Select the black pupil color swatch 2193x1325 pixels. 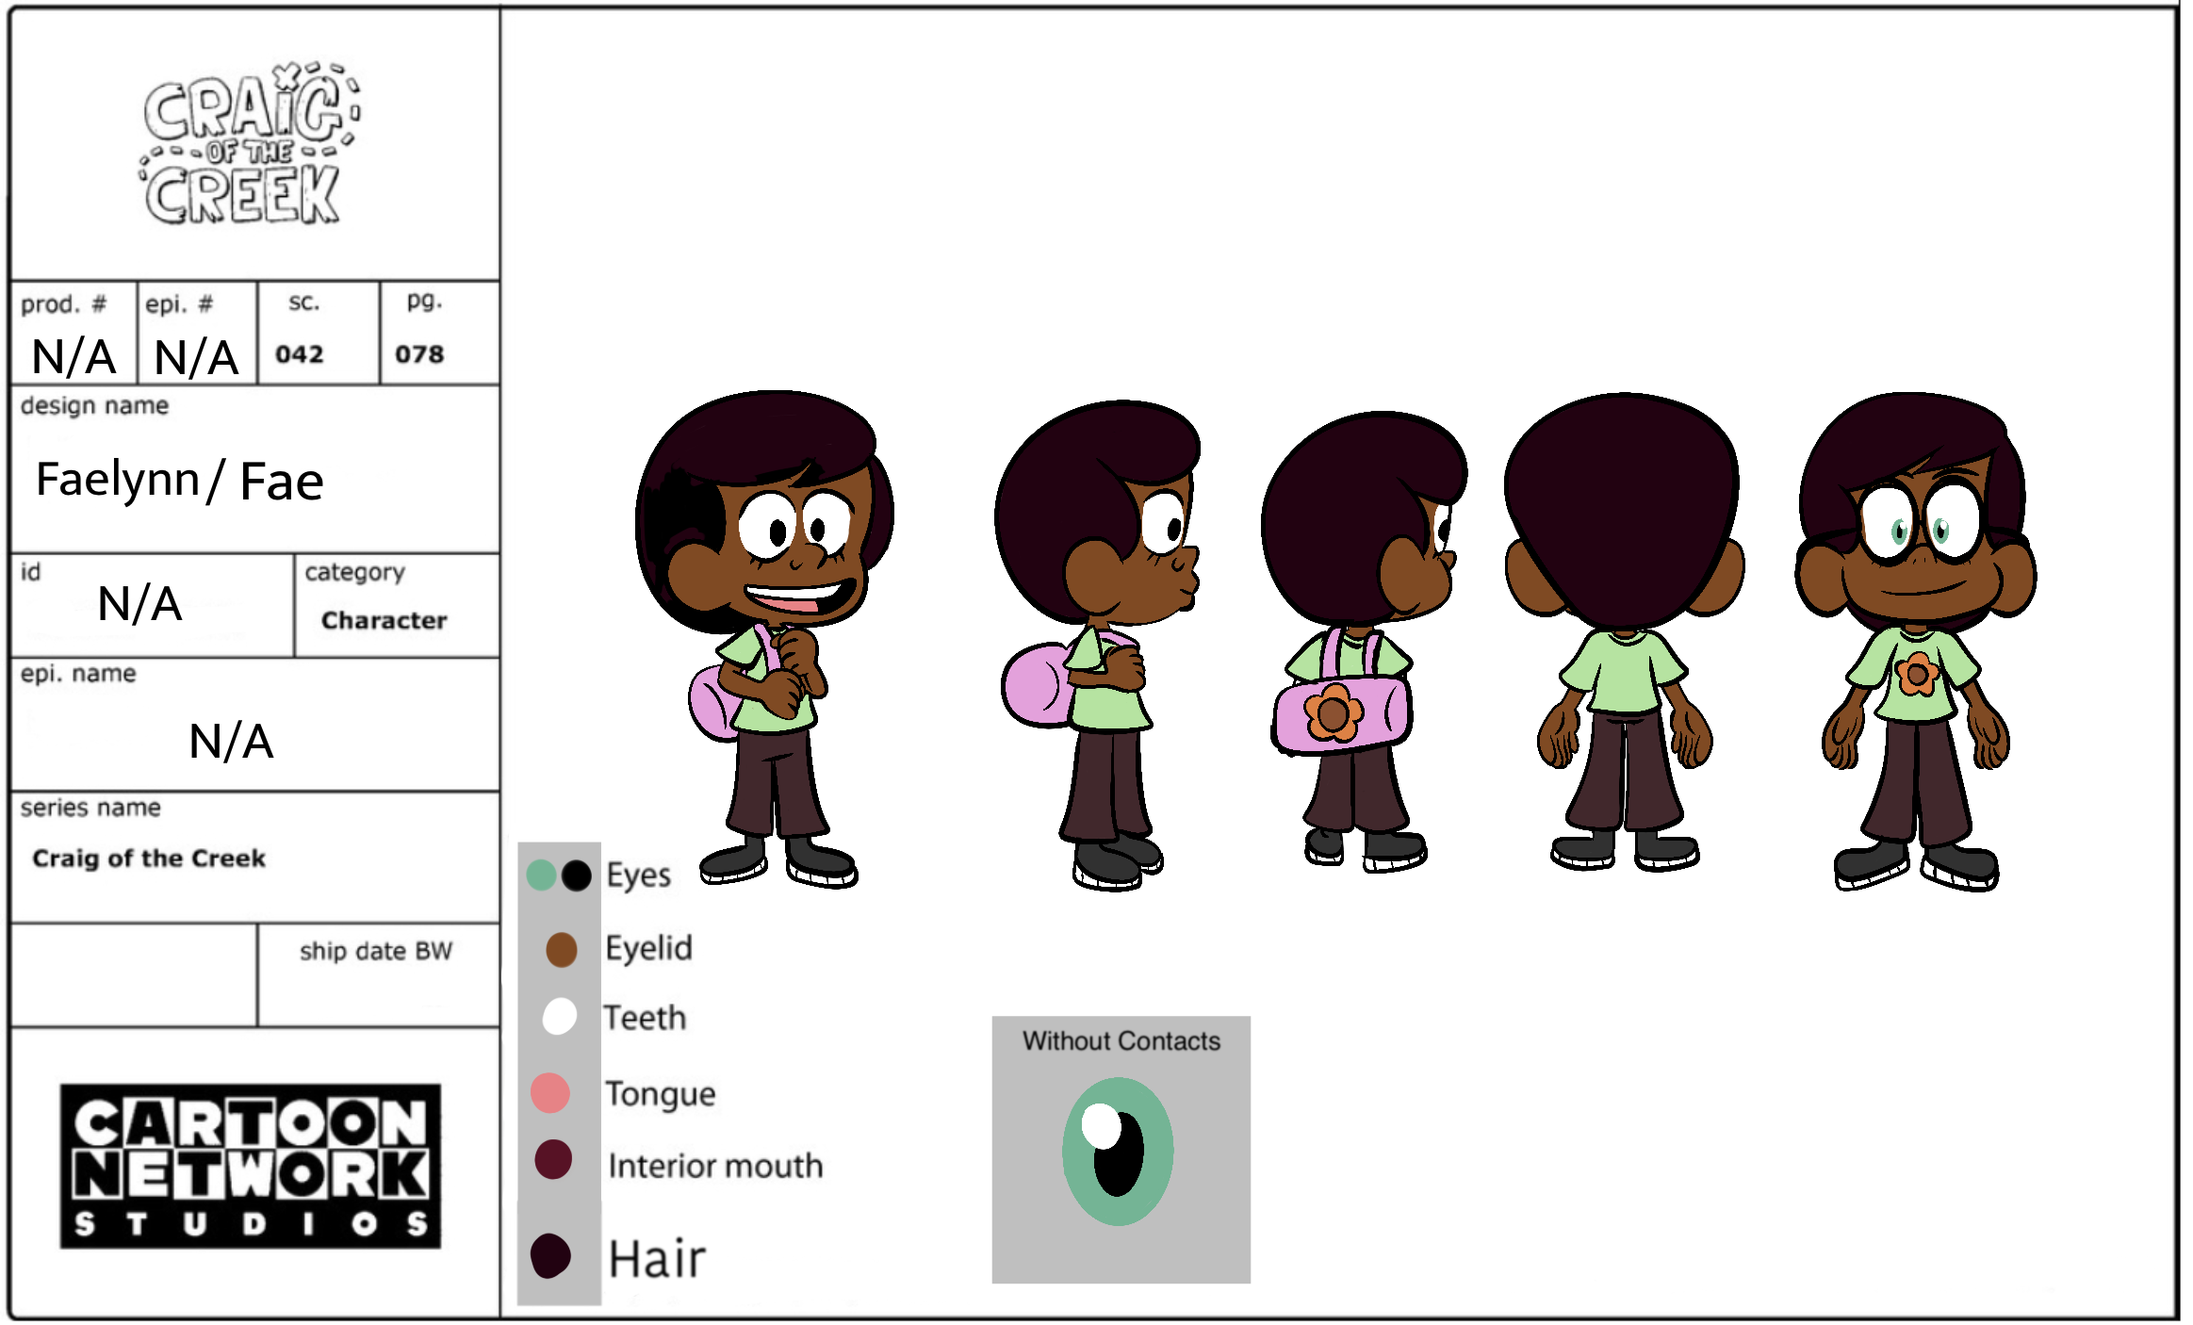click(x=576, y=875)
